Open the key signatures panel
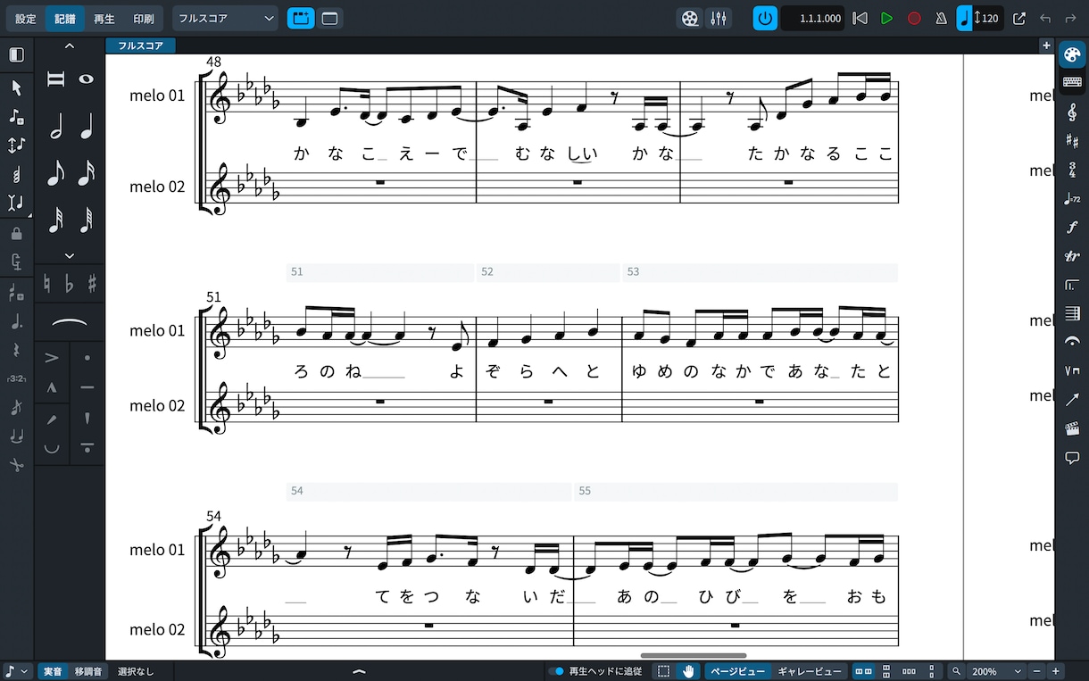Screen dimensions: 1089x681 pyautogui.click(x=1072, y=140)
